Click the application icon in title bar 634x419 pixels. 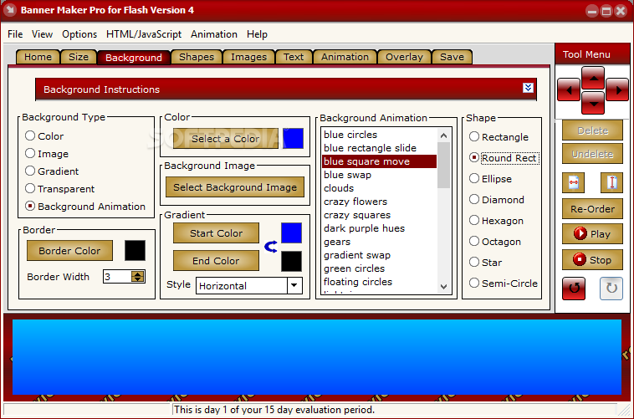10,10
